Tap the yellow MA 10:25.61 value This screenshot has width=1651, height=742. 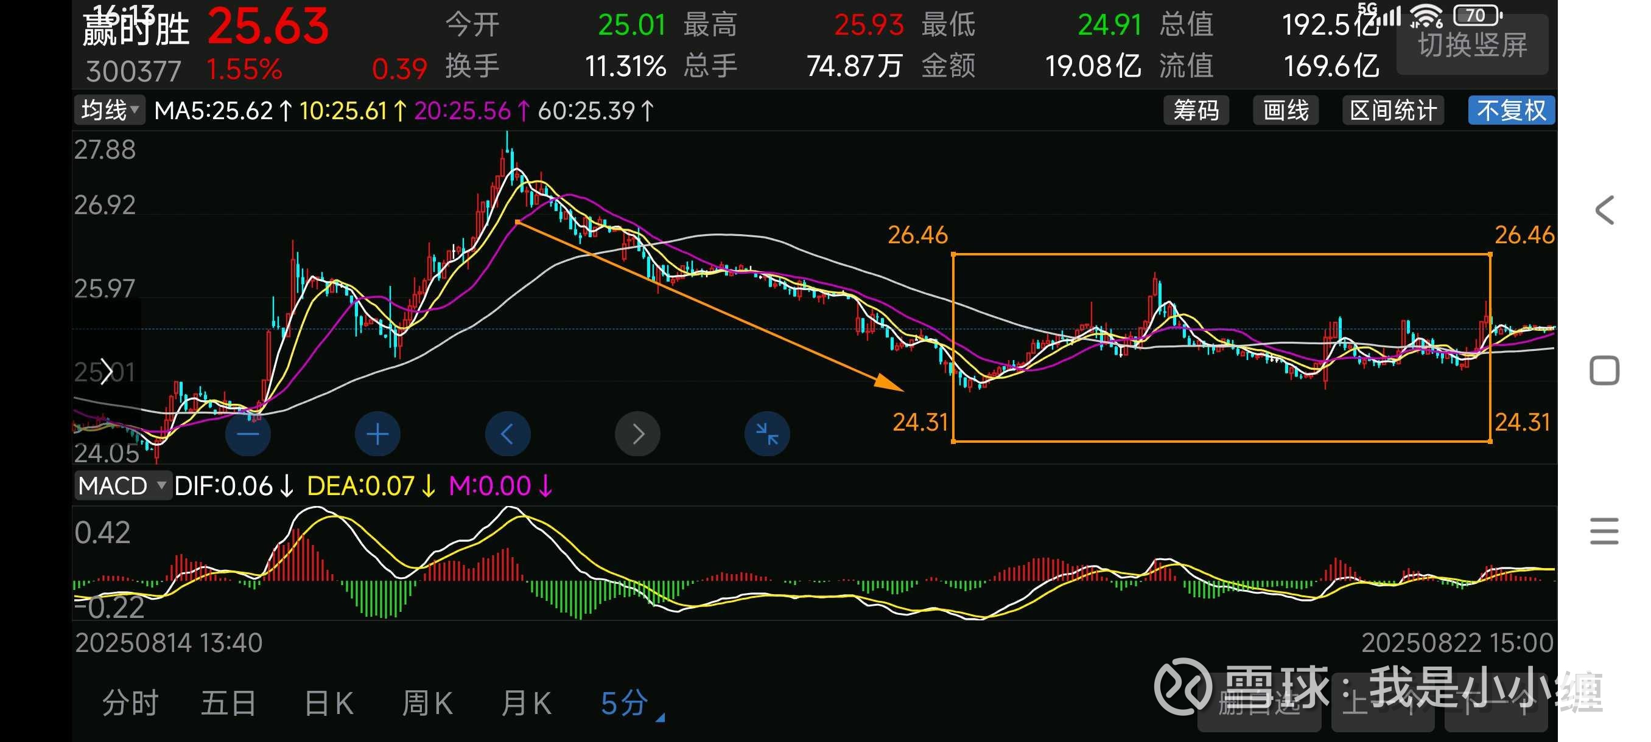(352, 111)
